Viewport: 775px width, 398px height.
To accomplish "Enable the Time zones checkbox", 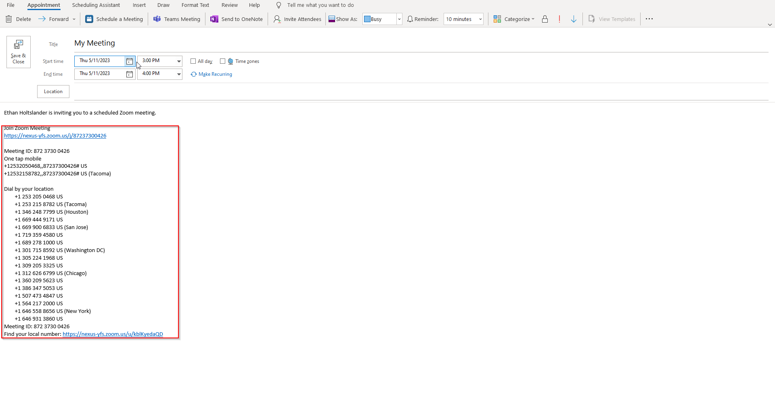I will point(222,61).
